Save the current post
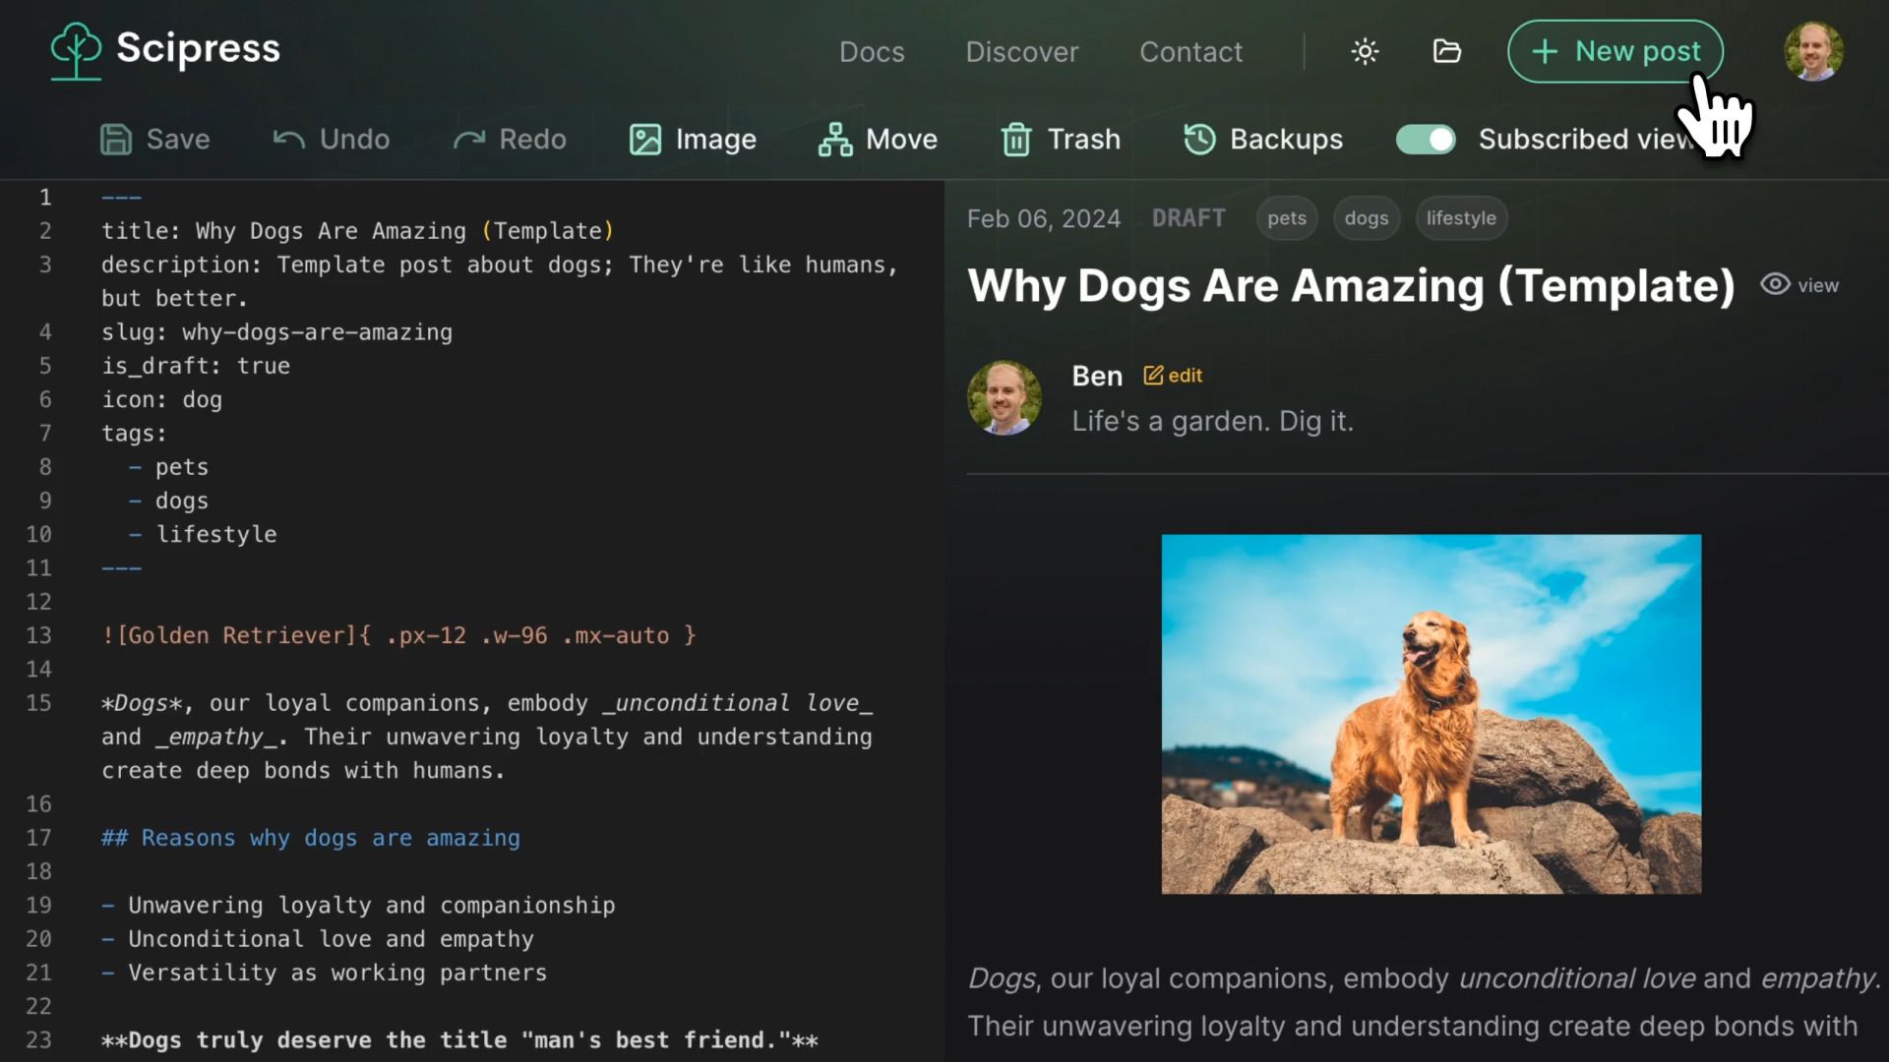 click(155, 139)
